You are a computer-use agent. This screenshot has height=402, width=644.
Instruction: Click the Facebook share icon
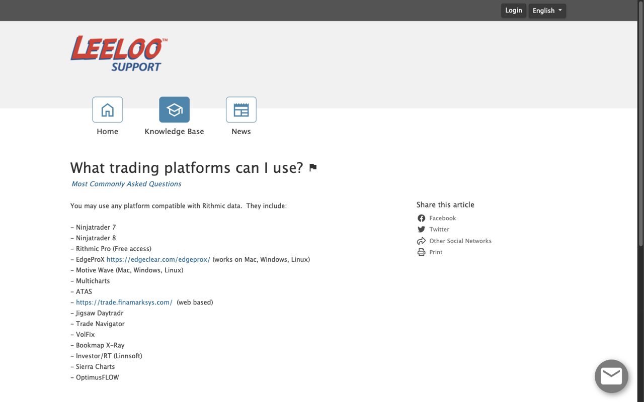point(422,218)
